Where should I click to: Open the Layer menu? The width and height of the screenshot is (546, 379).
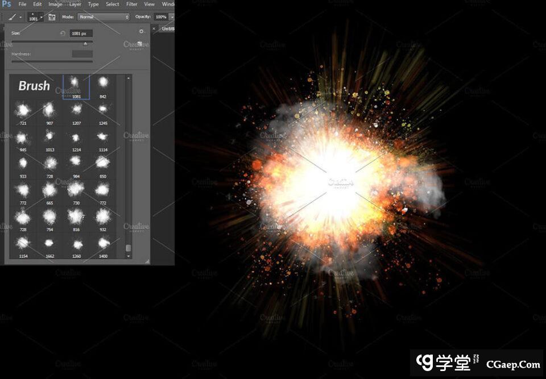(75, 4)
